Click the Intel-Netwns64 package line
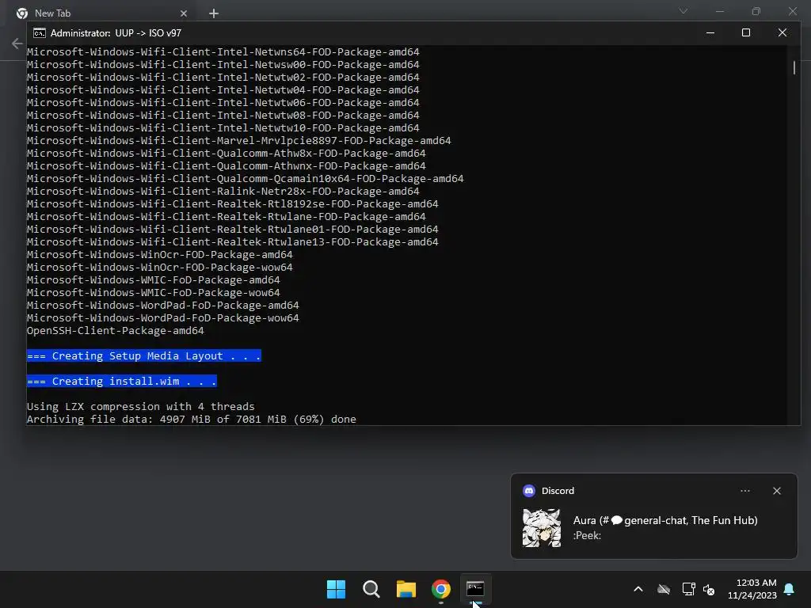 tap(223, 51)
